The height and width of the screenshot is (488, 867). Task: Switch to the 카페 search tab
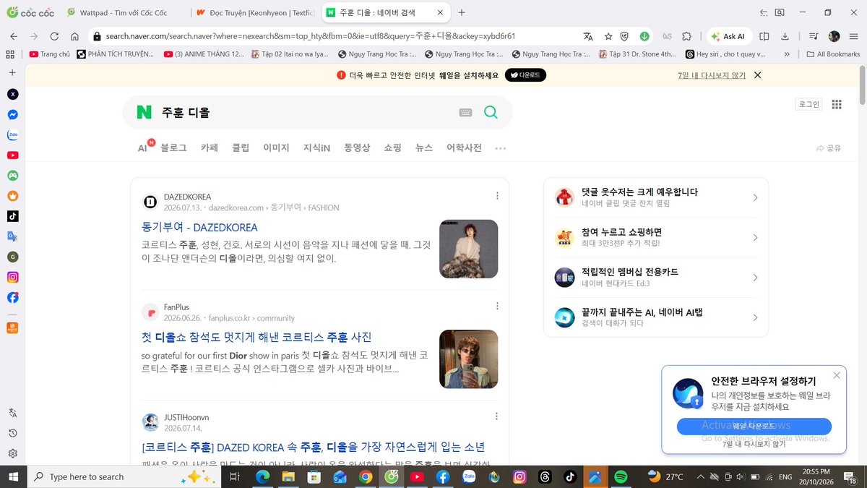tap(210, 147)
